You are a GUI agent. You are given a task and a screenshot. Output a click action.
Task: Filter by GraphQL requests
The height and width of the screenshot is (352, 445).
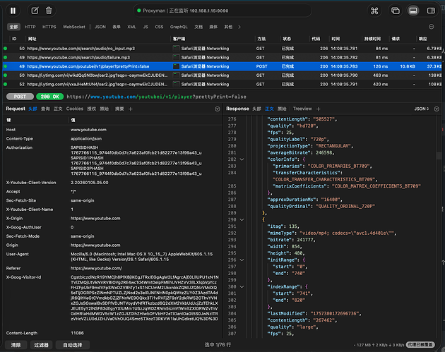pyautogui.click(x=179, y=27)
